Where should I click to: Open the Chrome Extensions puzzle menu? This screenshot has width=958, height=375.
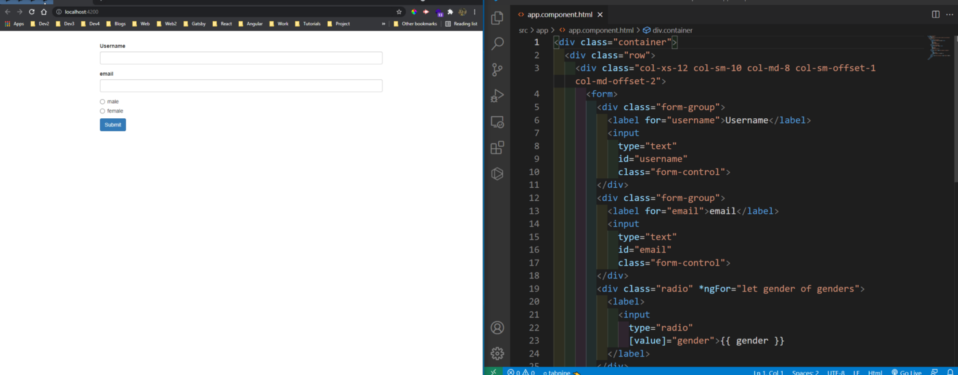tap(450, 12)
